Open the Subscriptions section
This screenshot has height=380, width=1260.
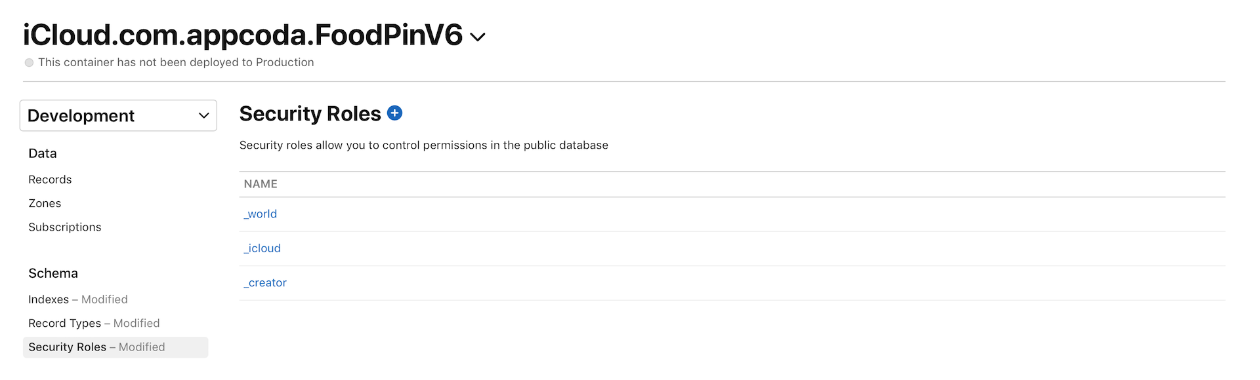click(x=64, y=227)
